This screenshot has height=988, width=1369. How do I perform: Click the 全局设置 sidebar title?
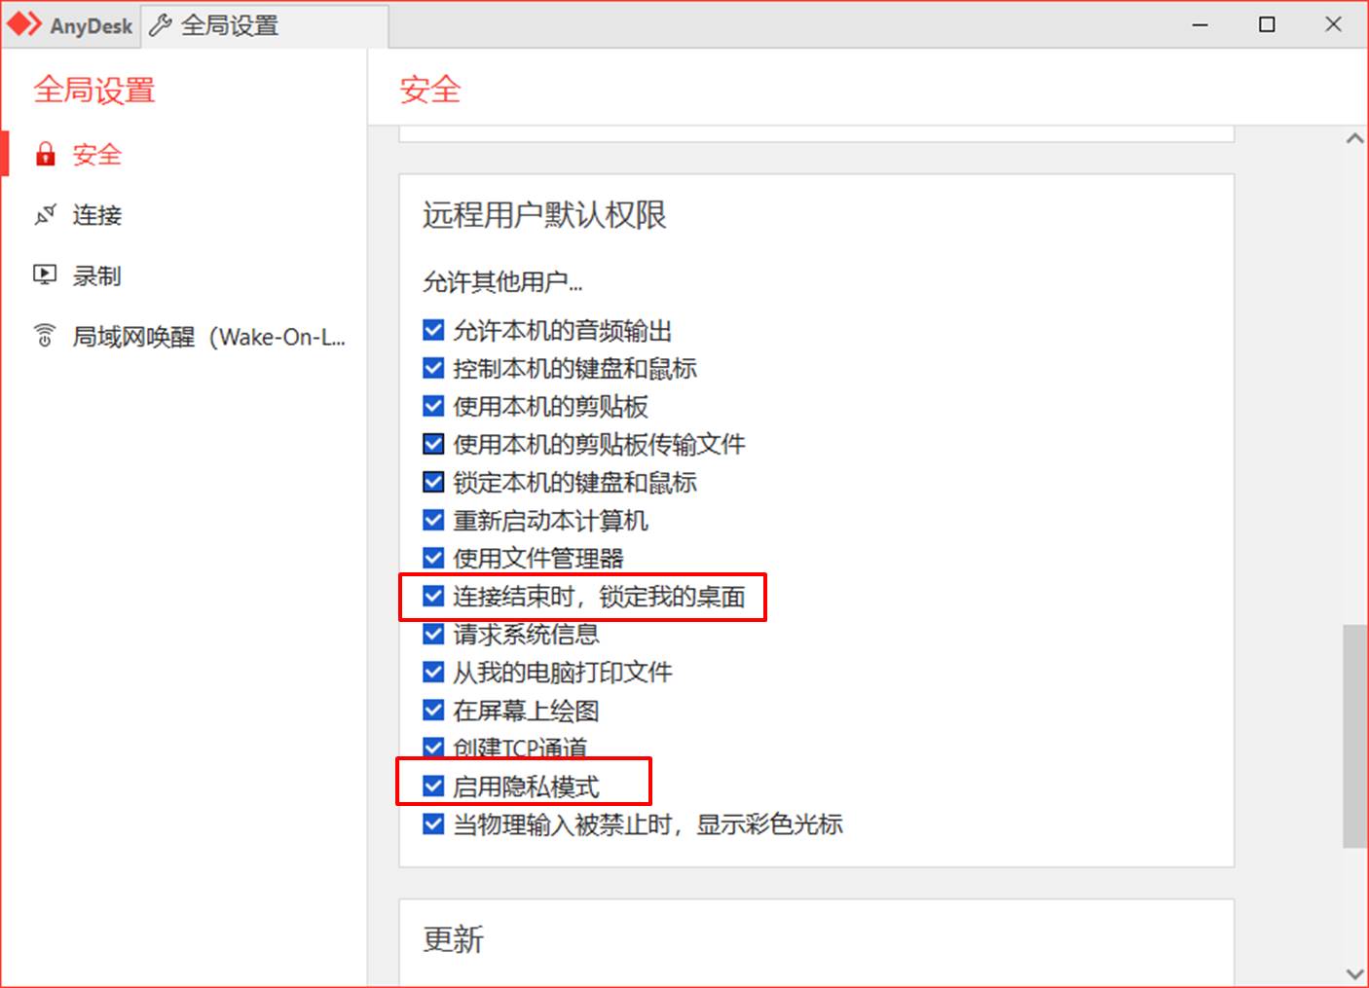pos(94,91)
